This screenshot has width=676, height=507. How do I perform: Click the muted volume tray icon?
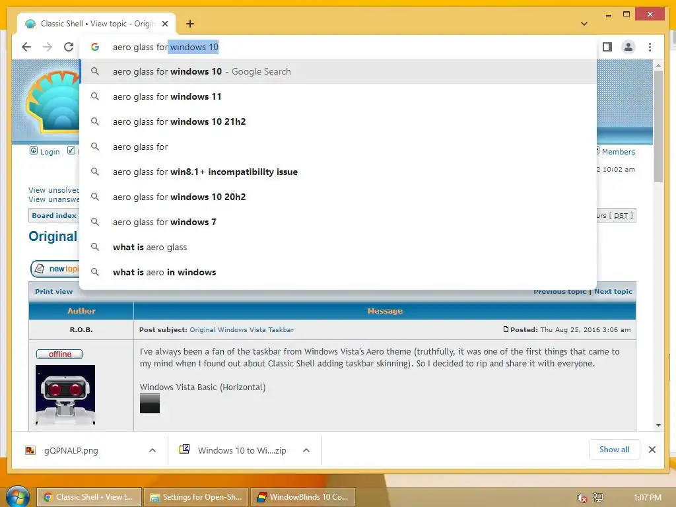pos(581,498)
